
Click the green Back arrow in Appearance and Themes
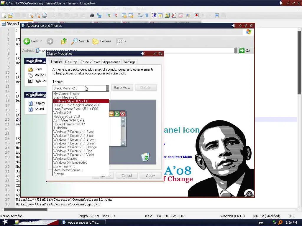pyautogui.click(x=27, y=41)
